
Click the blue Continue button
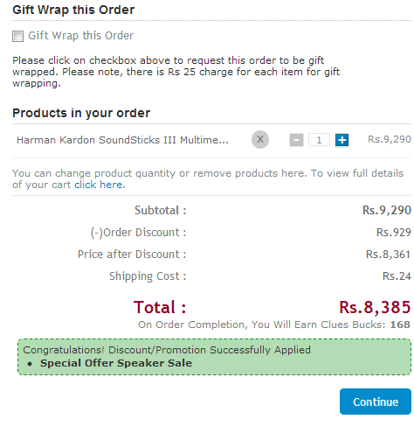[x=376, y=402]
